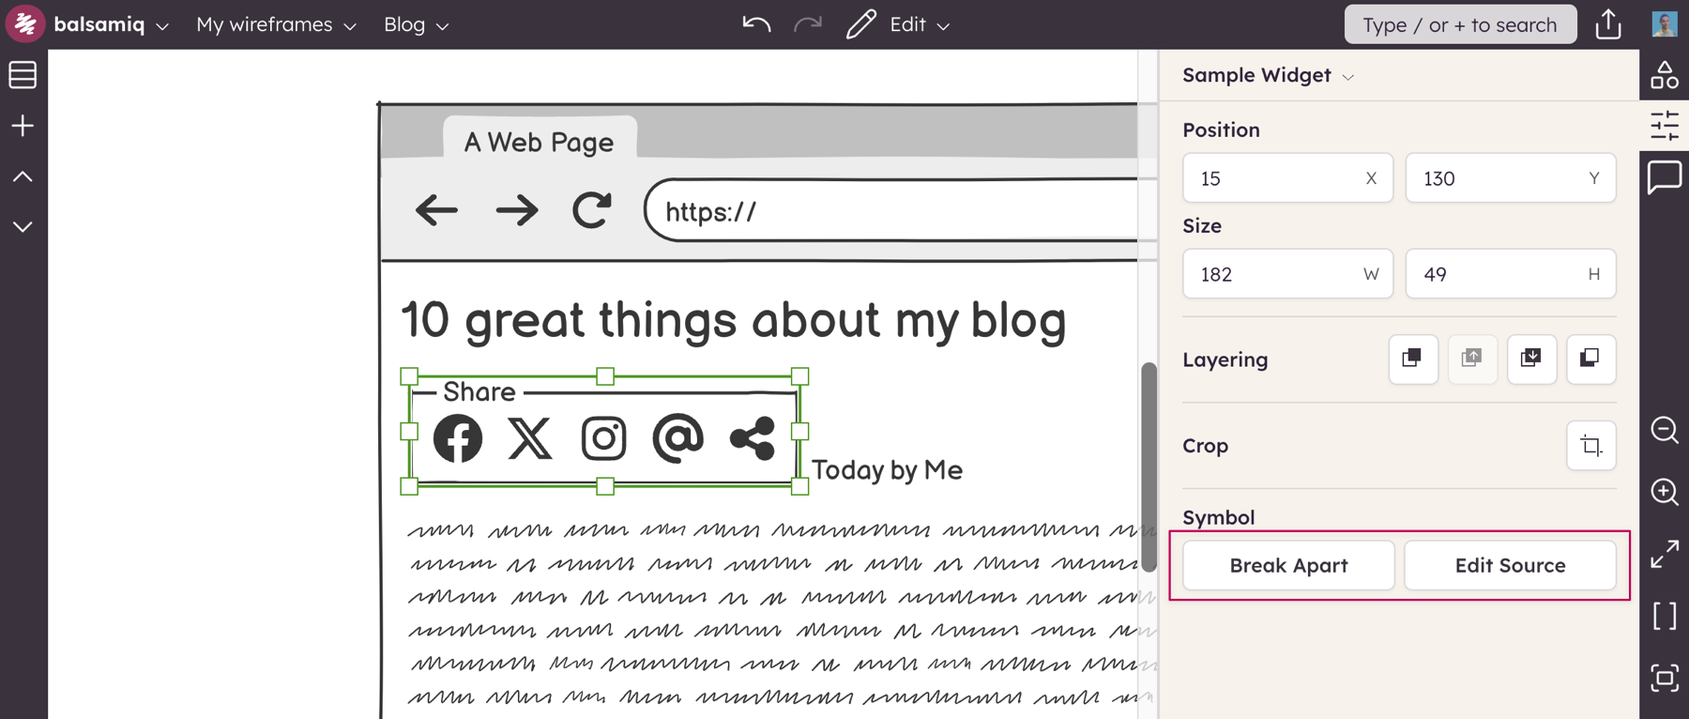Click the bring to front layering icon

tap(1413, 359)
